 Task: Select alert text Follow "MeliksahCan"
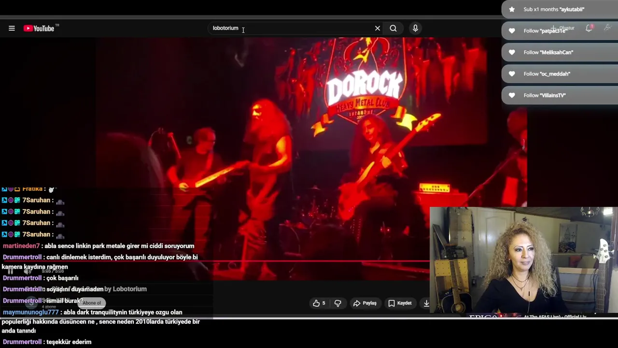pyautogui.click(x=548, y=52)
